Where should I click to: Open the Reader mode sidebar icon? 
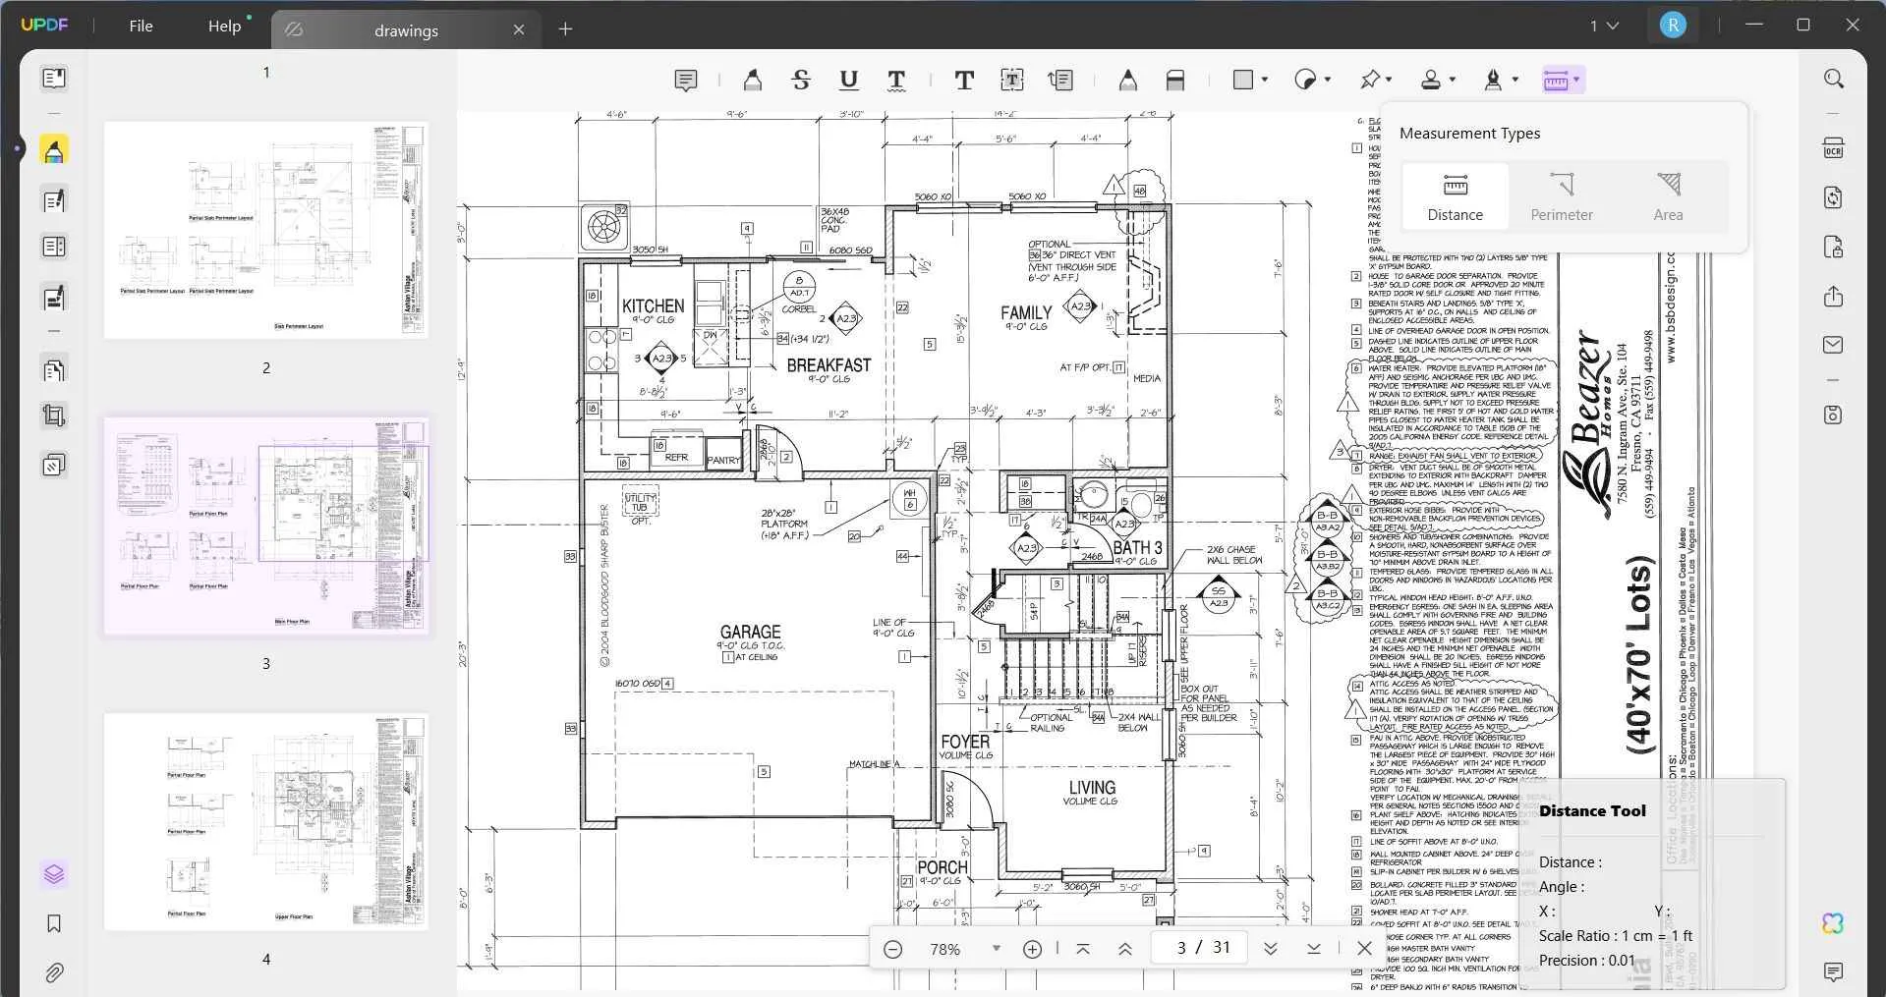coord(54,78)
